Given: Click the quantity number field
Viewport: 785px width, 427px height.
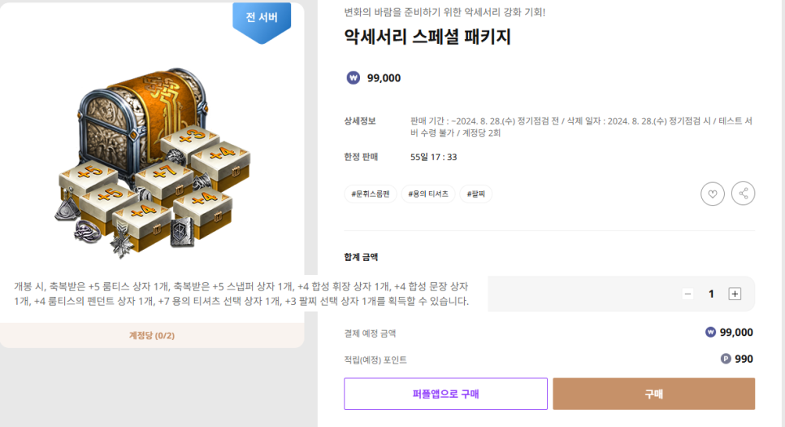Looking at the screenshot, I should pos(711,294).
